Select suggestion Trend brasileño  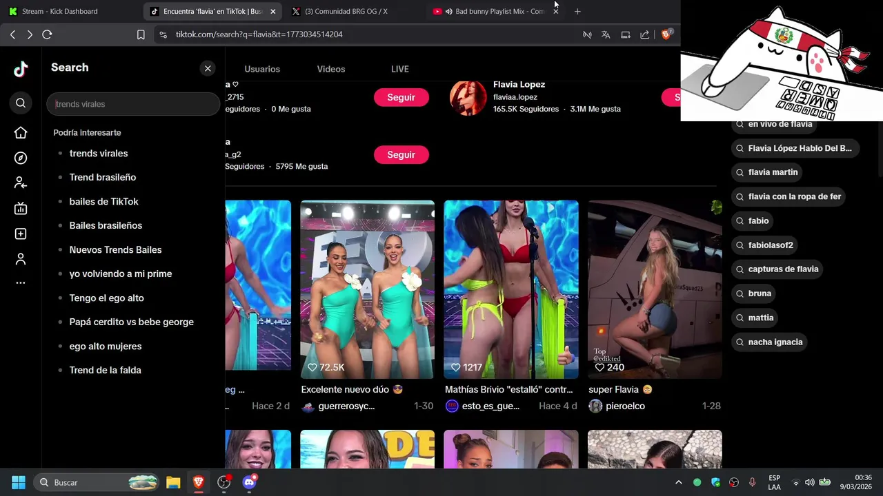coord(103,178)
